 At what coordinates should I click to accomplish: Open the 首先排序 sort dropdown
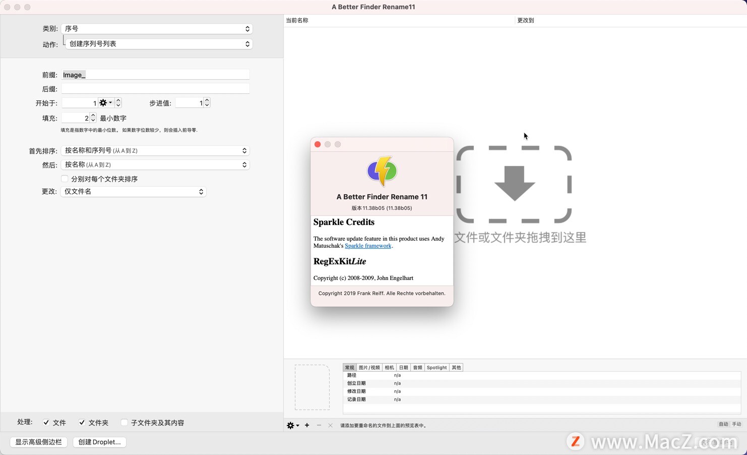pyautogui.click(x=155, y=151)
